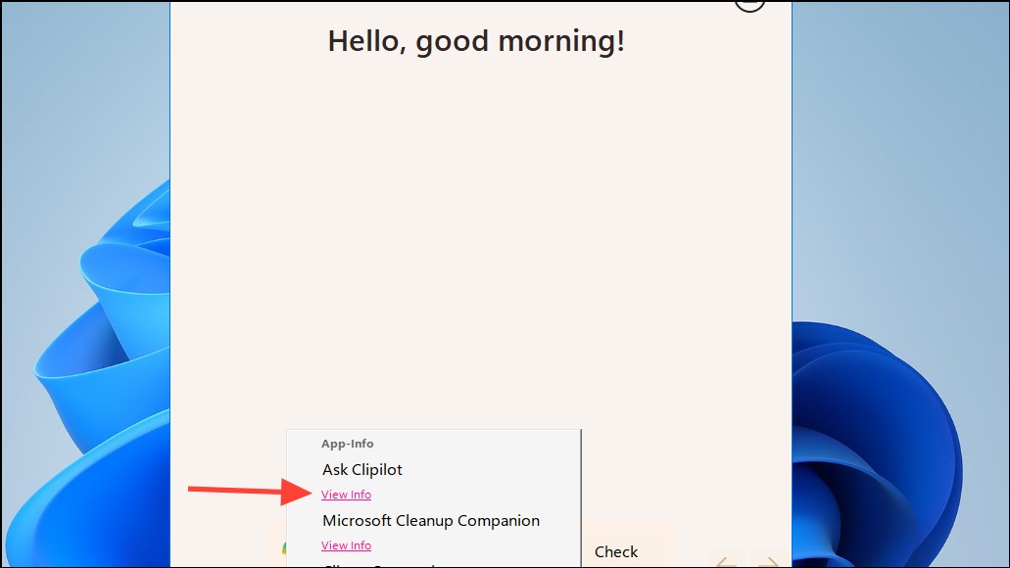
Task: Click the Hello, good morning heading
Action: click(476, 41)
